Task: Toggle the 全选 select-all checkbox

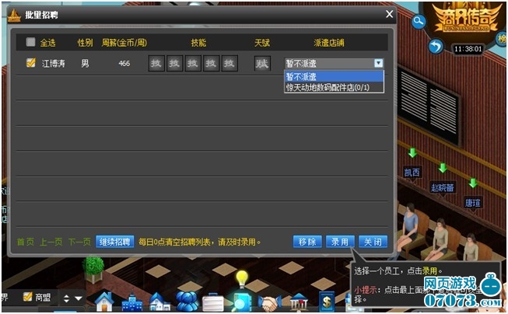Action: (30, 42)
